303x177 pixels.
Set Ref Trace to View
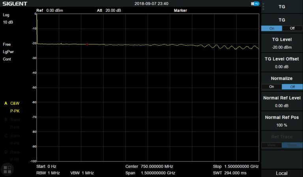pyautogui.click(x=271, y=145)
